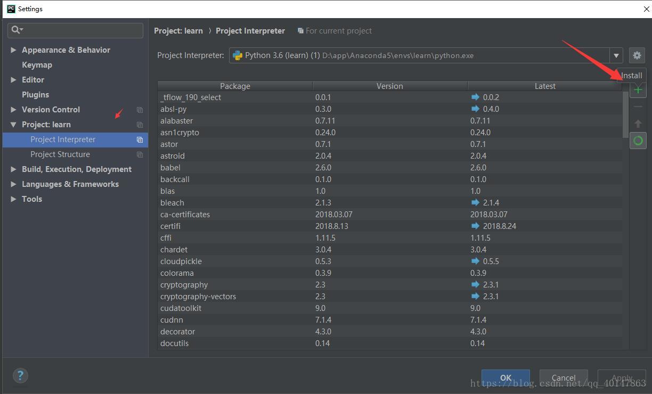Image resolution: width=652 pixels, height=394 pixels.
Task: Select the decorator package row
Action: point(390,332)
